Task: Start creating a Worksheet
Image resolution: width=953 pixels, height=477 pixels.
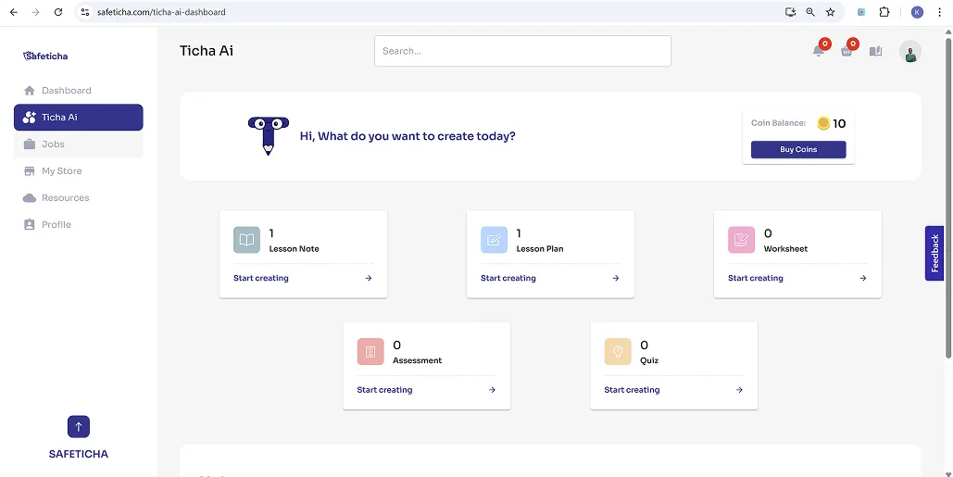Action: (x=756, y=278)
